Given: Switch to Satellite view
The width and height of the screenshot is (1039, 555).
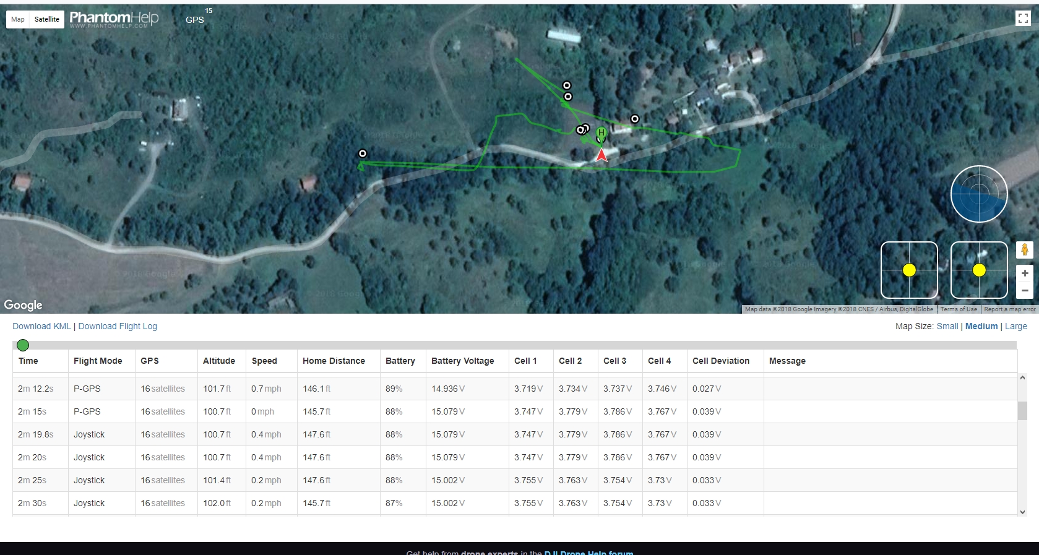Looking at the screenshot, I should click(47, 19).
